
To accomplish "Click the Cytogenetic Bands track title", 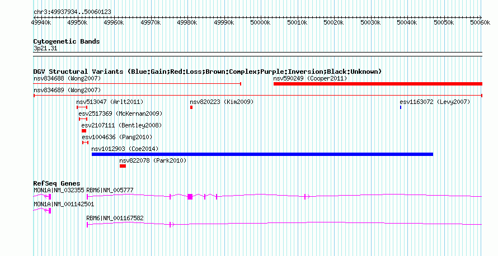I will [67, 41].
